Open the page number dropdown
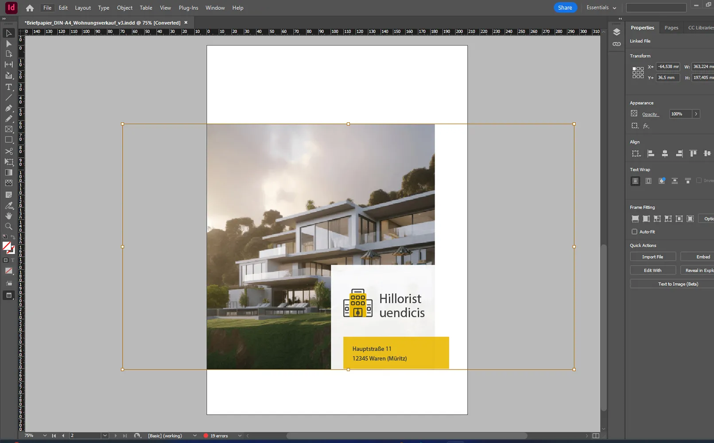 click(105, 435)
